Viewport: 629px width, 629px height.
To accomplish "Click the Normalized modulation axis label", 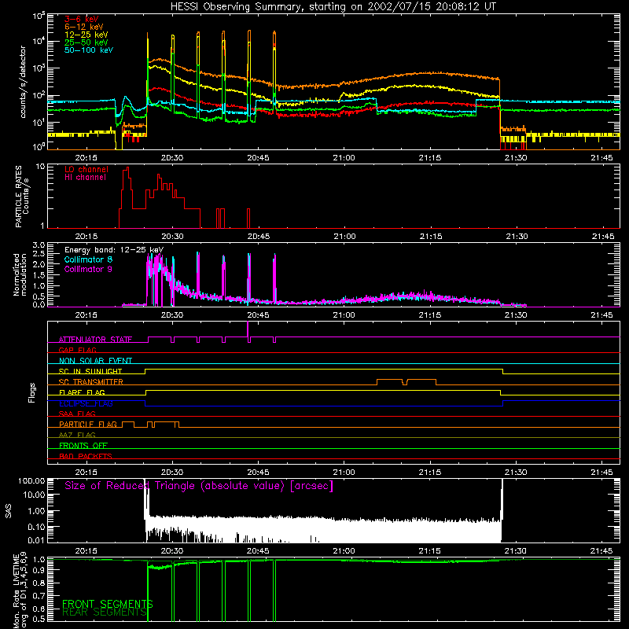I will point(20,274).
